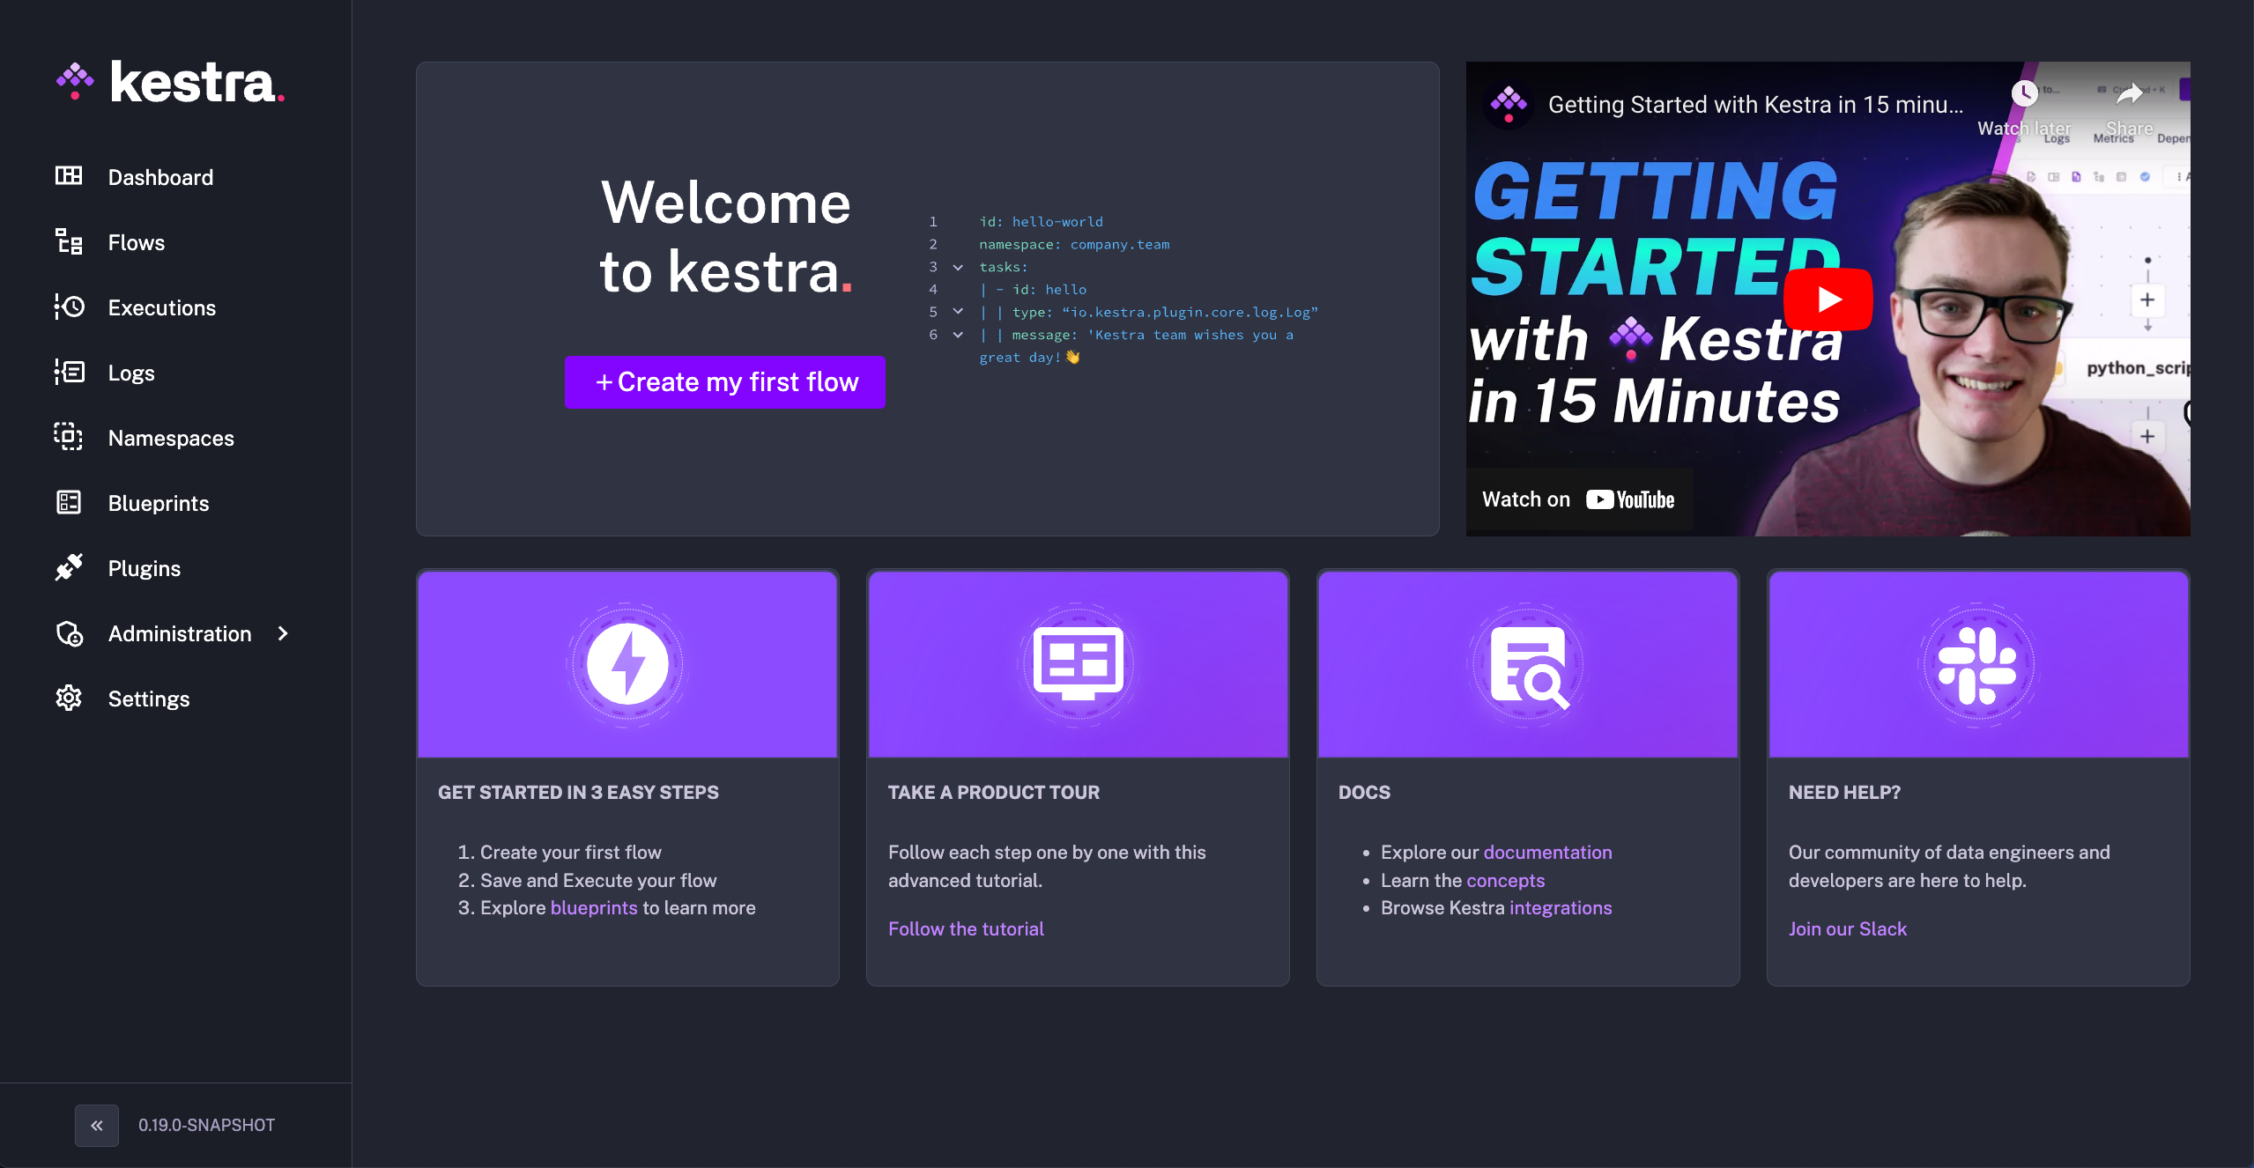Click the Create my first flow button
Image resolution: width=2254 pixels, height=1168 pixels.
(x=725, y=381)
